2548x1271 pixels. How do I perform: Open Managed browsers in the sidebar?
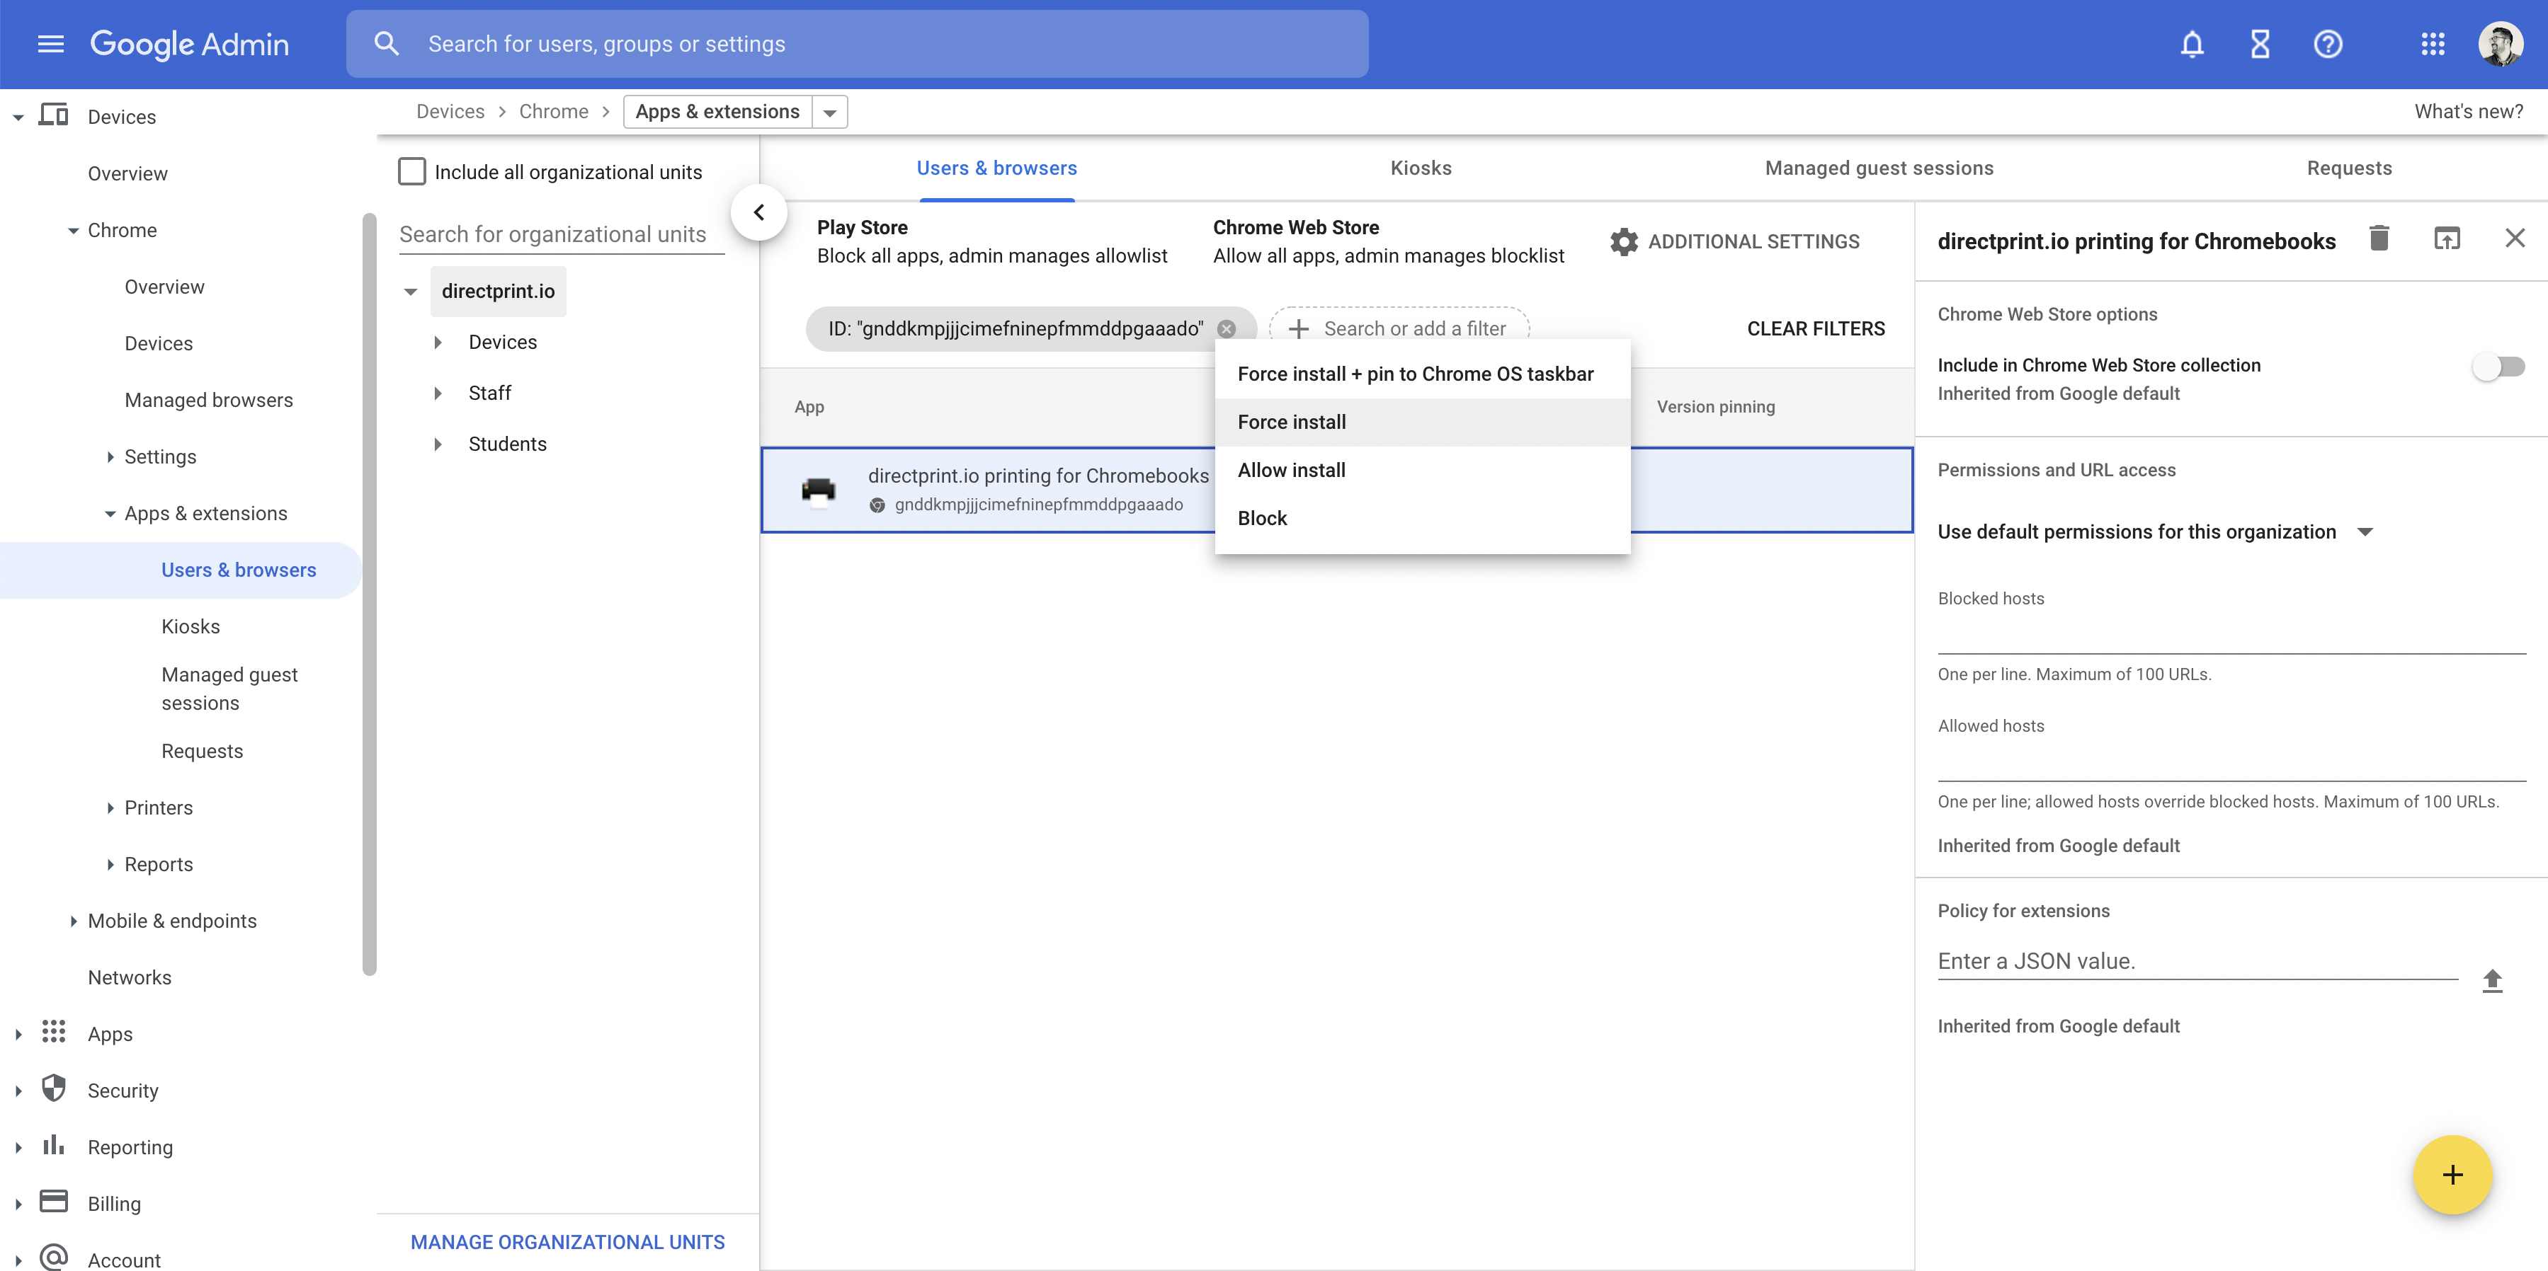point(209,399)
